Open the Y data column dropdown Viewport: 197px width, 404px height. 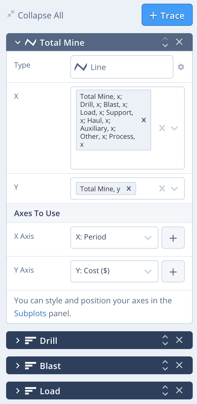(x=174, y=189)
